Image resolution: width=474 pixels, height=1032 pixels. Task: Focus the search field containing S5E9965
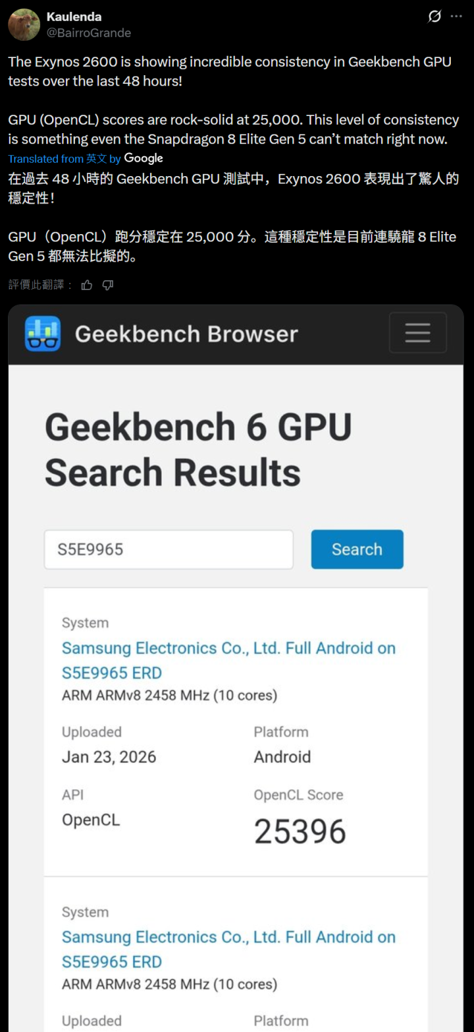pos(169,549)
